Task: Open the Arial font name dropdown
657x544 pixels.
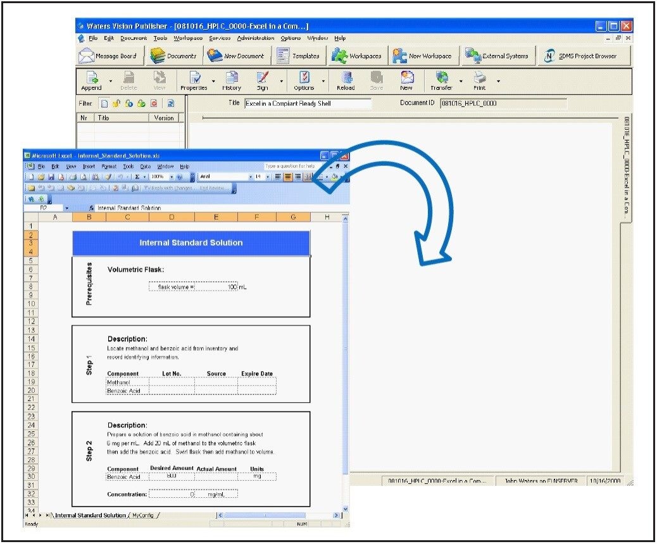Action: coord(251,176)
